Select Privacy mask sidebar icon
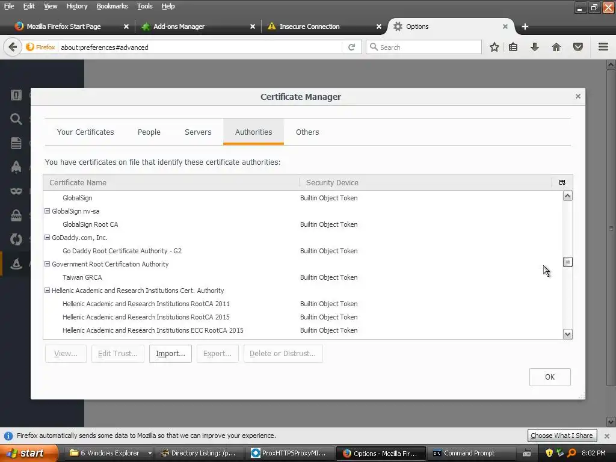The image size is (616, 462). 16,191
